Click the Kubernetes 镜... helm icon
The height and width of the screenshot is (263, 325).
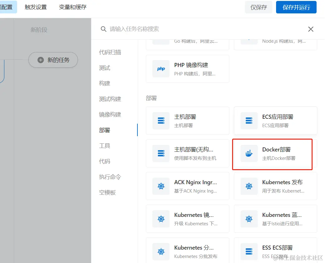pyautogui.click(x=161, y=219)
